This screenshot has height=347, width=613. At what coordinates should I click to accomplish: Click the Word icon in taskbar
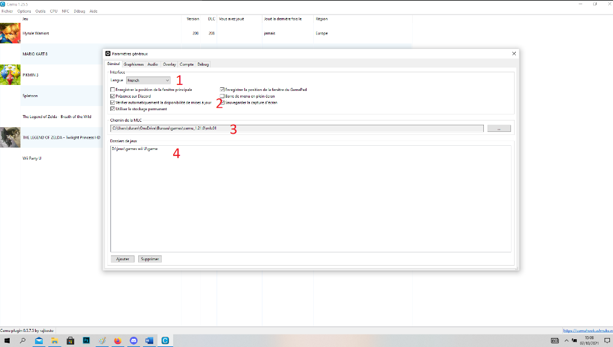tap(149, 341)
